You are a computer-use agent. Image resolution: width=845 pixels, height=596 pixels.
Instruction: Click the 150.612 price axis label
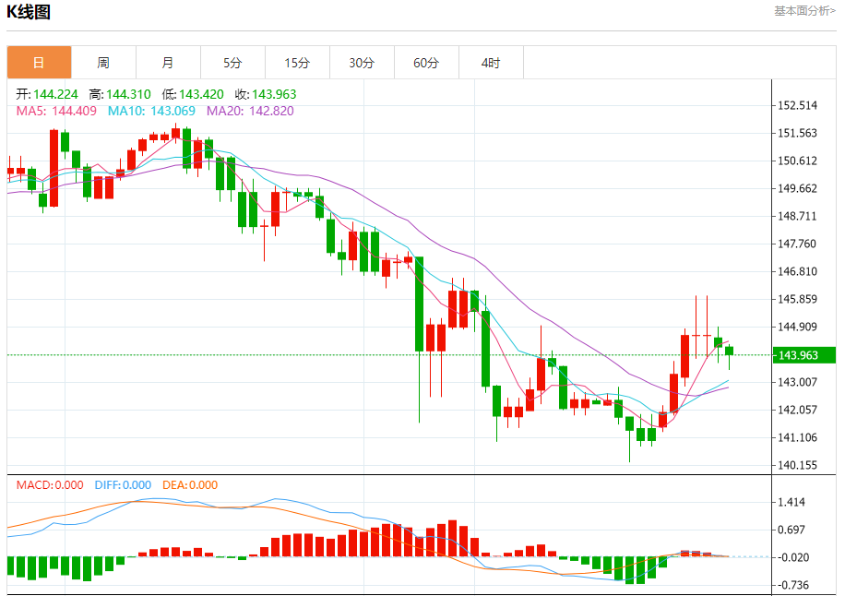tap(798, 161)
